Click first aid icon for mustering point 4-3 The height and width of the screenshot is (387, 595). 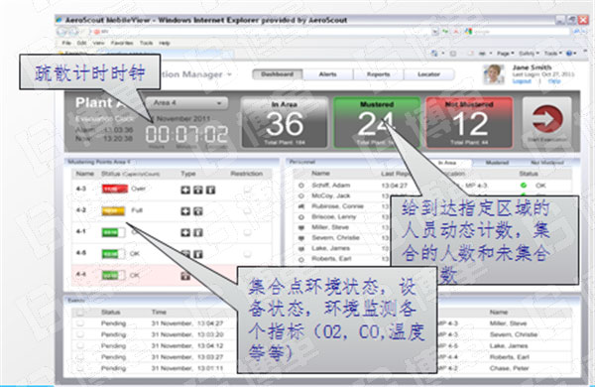click(185, 190)
